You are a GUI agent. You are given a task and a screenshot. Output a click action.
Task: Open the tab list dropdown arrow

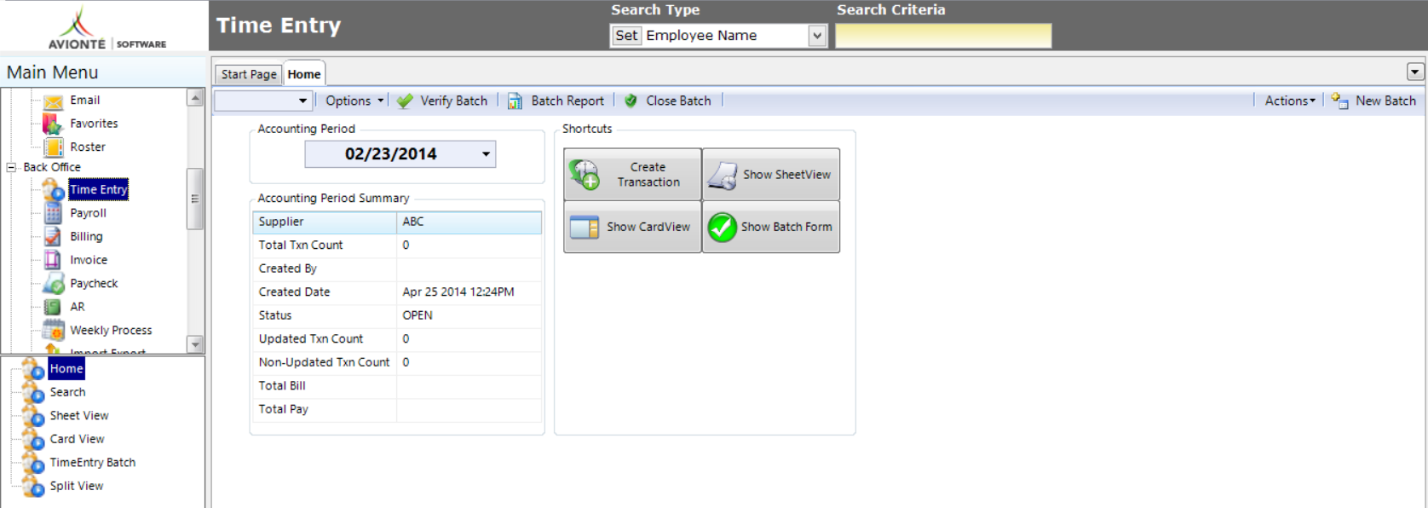pos(1415,72)
